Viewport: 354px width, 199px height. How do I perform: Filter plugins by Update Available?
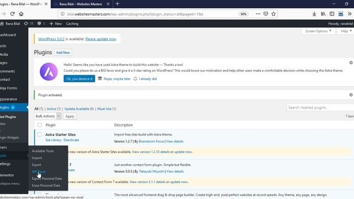(79, 109)
